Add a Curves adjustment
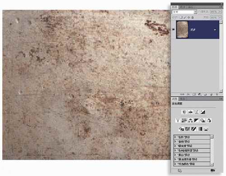226x176 pixels. click(x=197, y=112)
